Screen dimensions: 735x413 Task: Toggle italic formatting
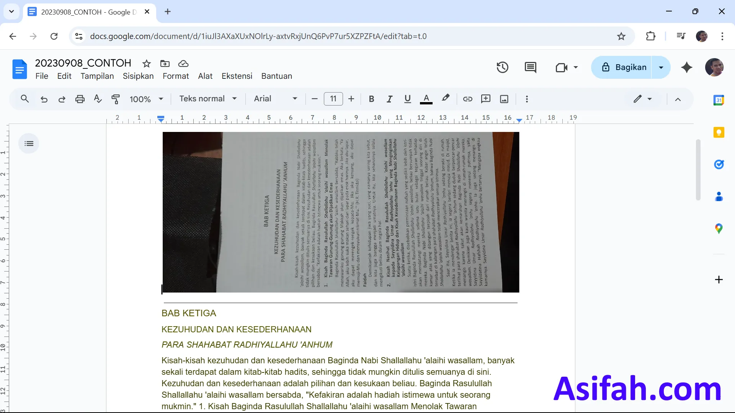(389, 99)
